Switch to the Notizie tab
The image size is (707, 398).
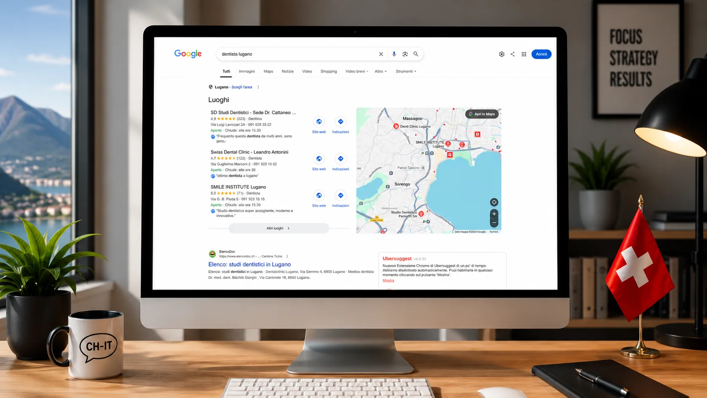tap(288, 71)
